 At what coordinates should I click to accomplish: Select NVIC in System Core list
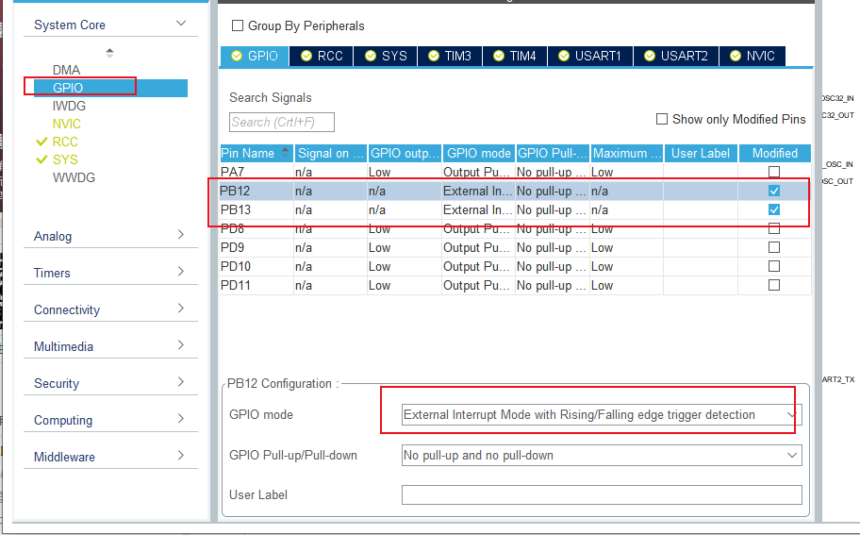[66, 124]
